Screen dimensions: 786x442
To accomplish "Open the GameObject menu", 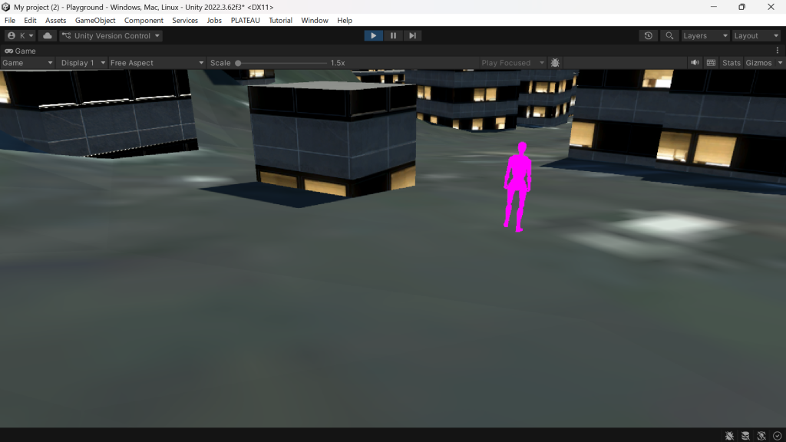I will pos(95,21).
